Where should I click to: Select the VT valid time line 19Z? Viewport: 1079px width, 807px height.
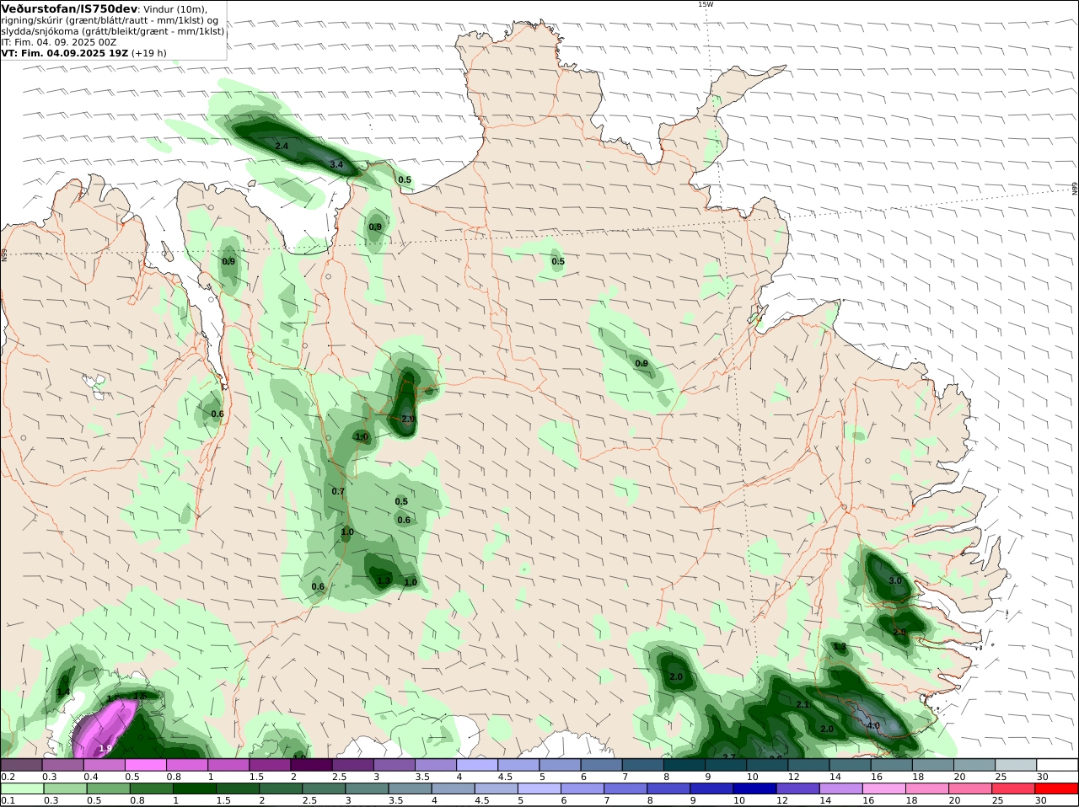coord(83,53)
